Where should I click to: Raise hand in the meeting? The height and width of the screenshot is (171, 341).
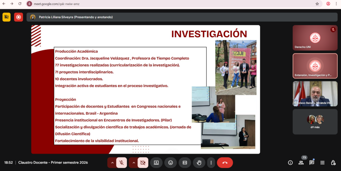(199, 163)
